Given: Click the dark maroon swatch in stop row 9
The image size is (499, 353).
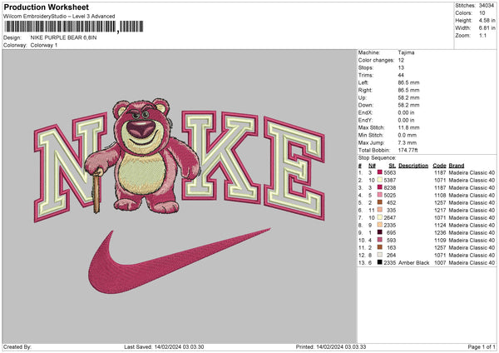Looking at the screenshot, I should [380, 232].
